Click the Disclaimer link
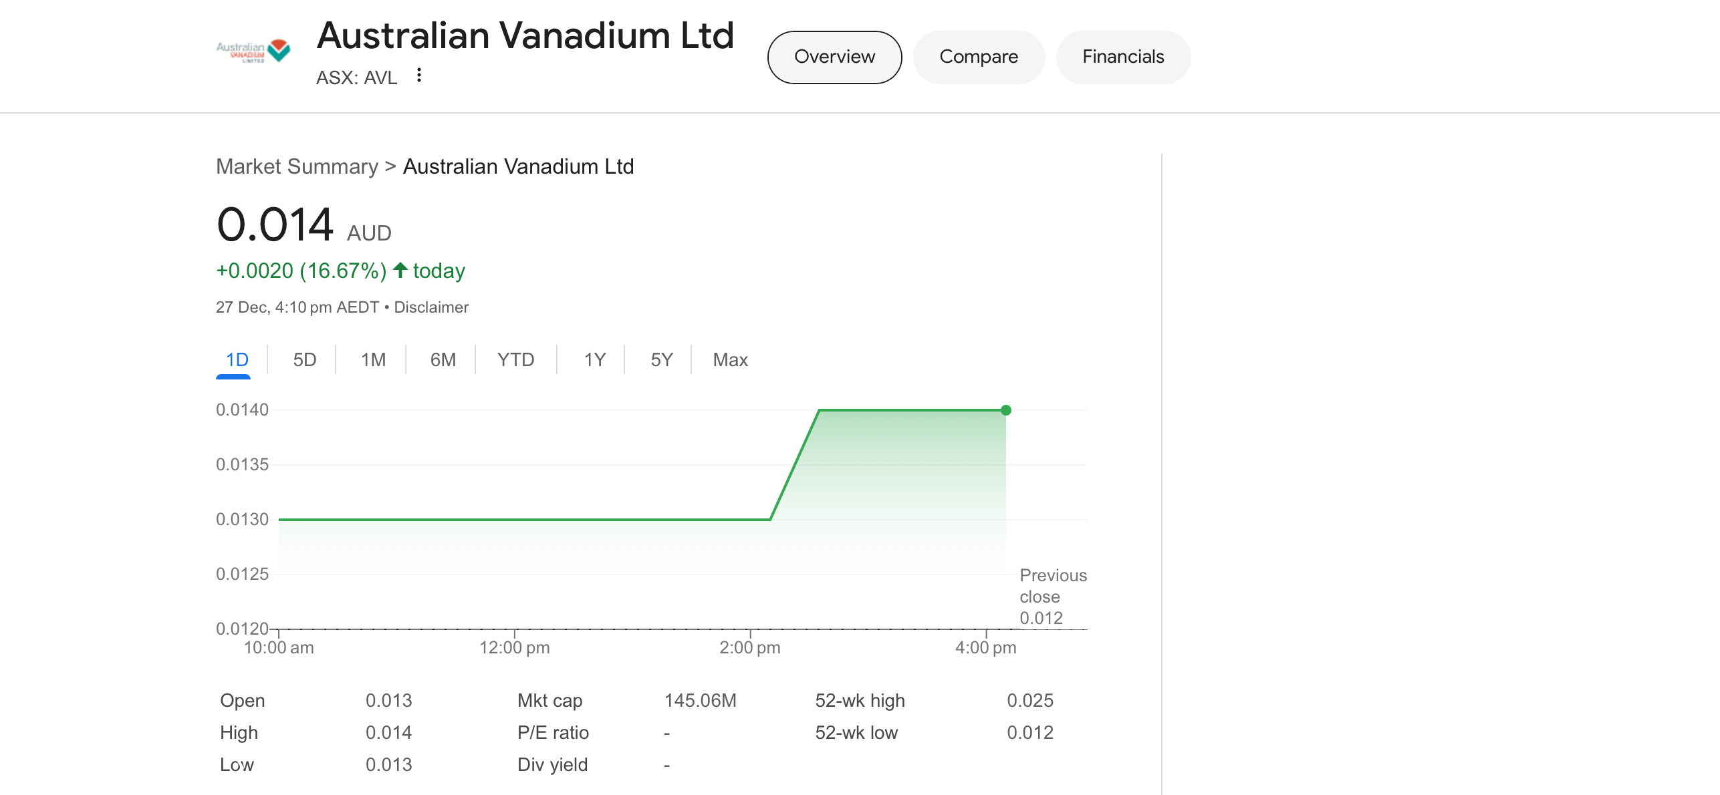1720x795 pixels. coord(431,307)
